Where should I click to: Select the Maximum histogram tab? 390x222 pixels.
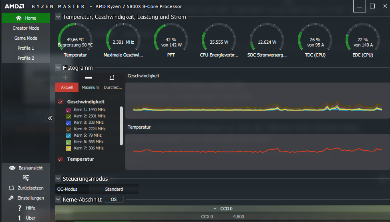tap(90, 87)
